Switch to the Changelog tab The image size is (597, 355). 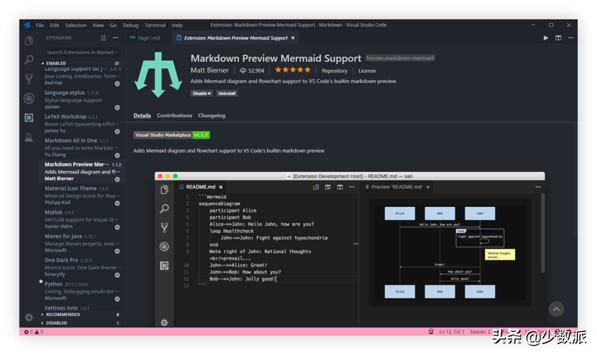click(212, 116)
